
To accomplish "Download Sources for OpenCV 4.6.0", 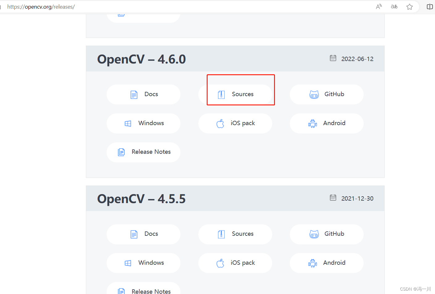I will (x=235, y=94).
